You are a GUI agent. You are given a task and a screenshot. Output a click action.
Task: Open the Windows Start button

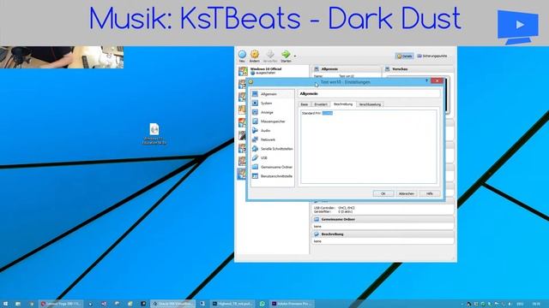point(5,304)
